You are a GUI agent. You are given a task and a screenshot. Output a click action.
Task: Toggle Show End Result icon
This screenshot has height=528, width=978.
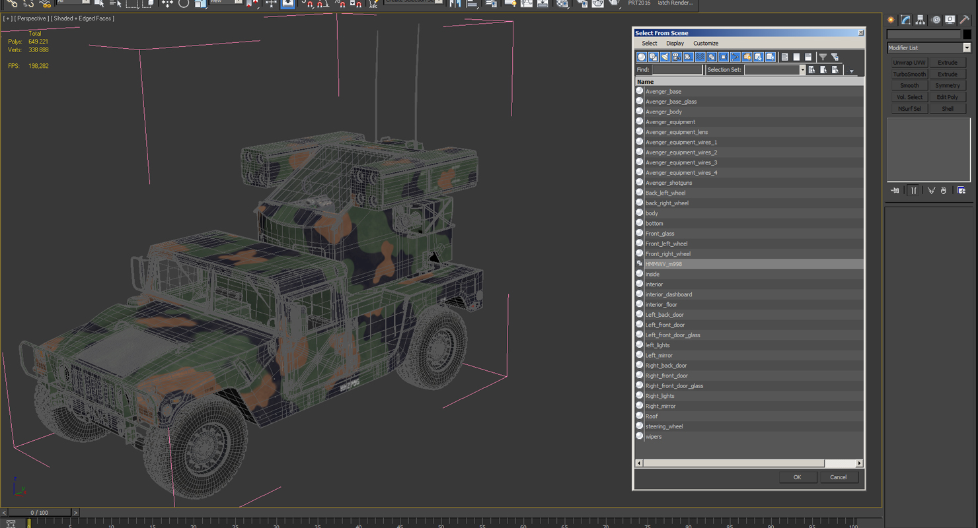(x=914, y=191)
